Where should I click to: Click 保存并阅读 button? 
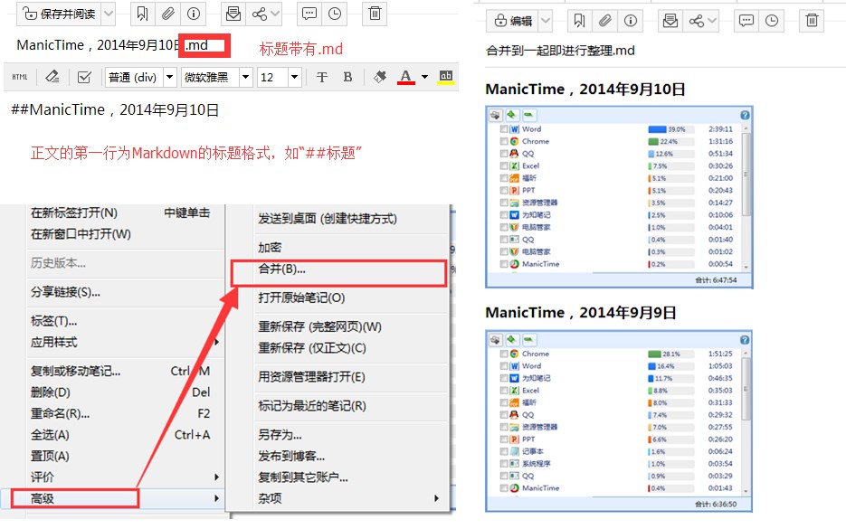point(60,14)
